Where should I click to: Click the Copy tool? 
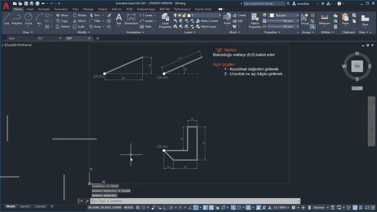click(x=62, y=21)
